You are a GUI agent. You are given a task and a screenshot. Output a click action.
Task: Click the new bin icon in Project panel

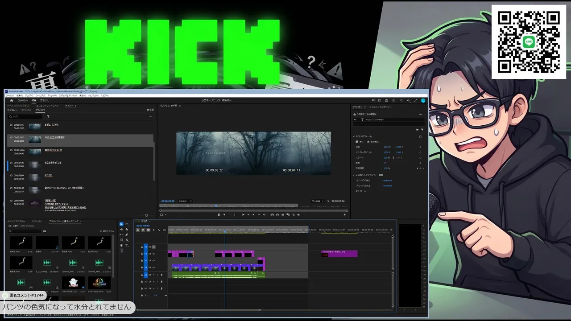tap(45, 231)
